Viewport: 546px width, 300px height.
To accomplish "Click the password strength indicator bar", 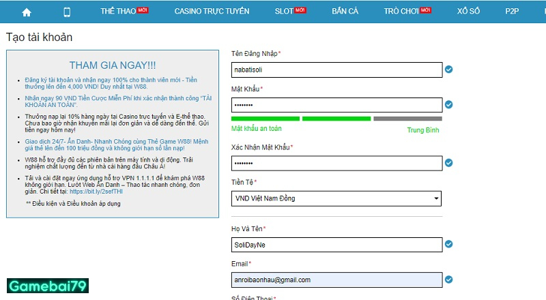I will [x=336, y=119].
